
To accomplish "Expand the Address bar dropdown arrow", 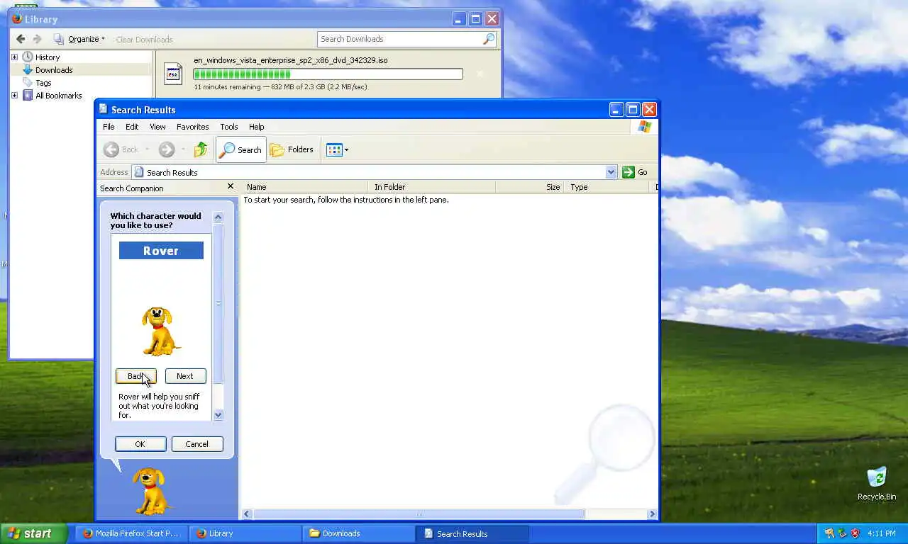I will click(611, 172).
